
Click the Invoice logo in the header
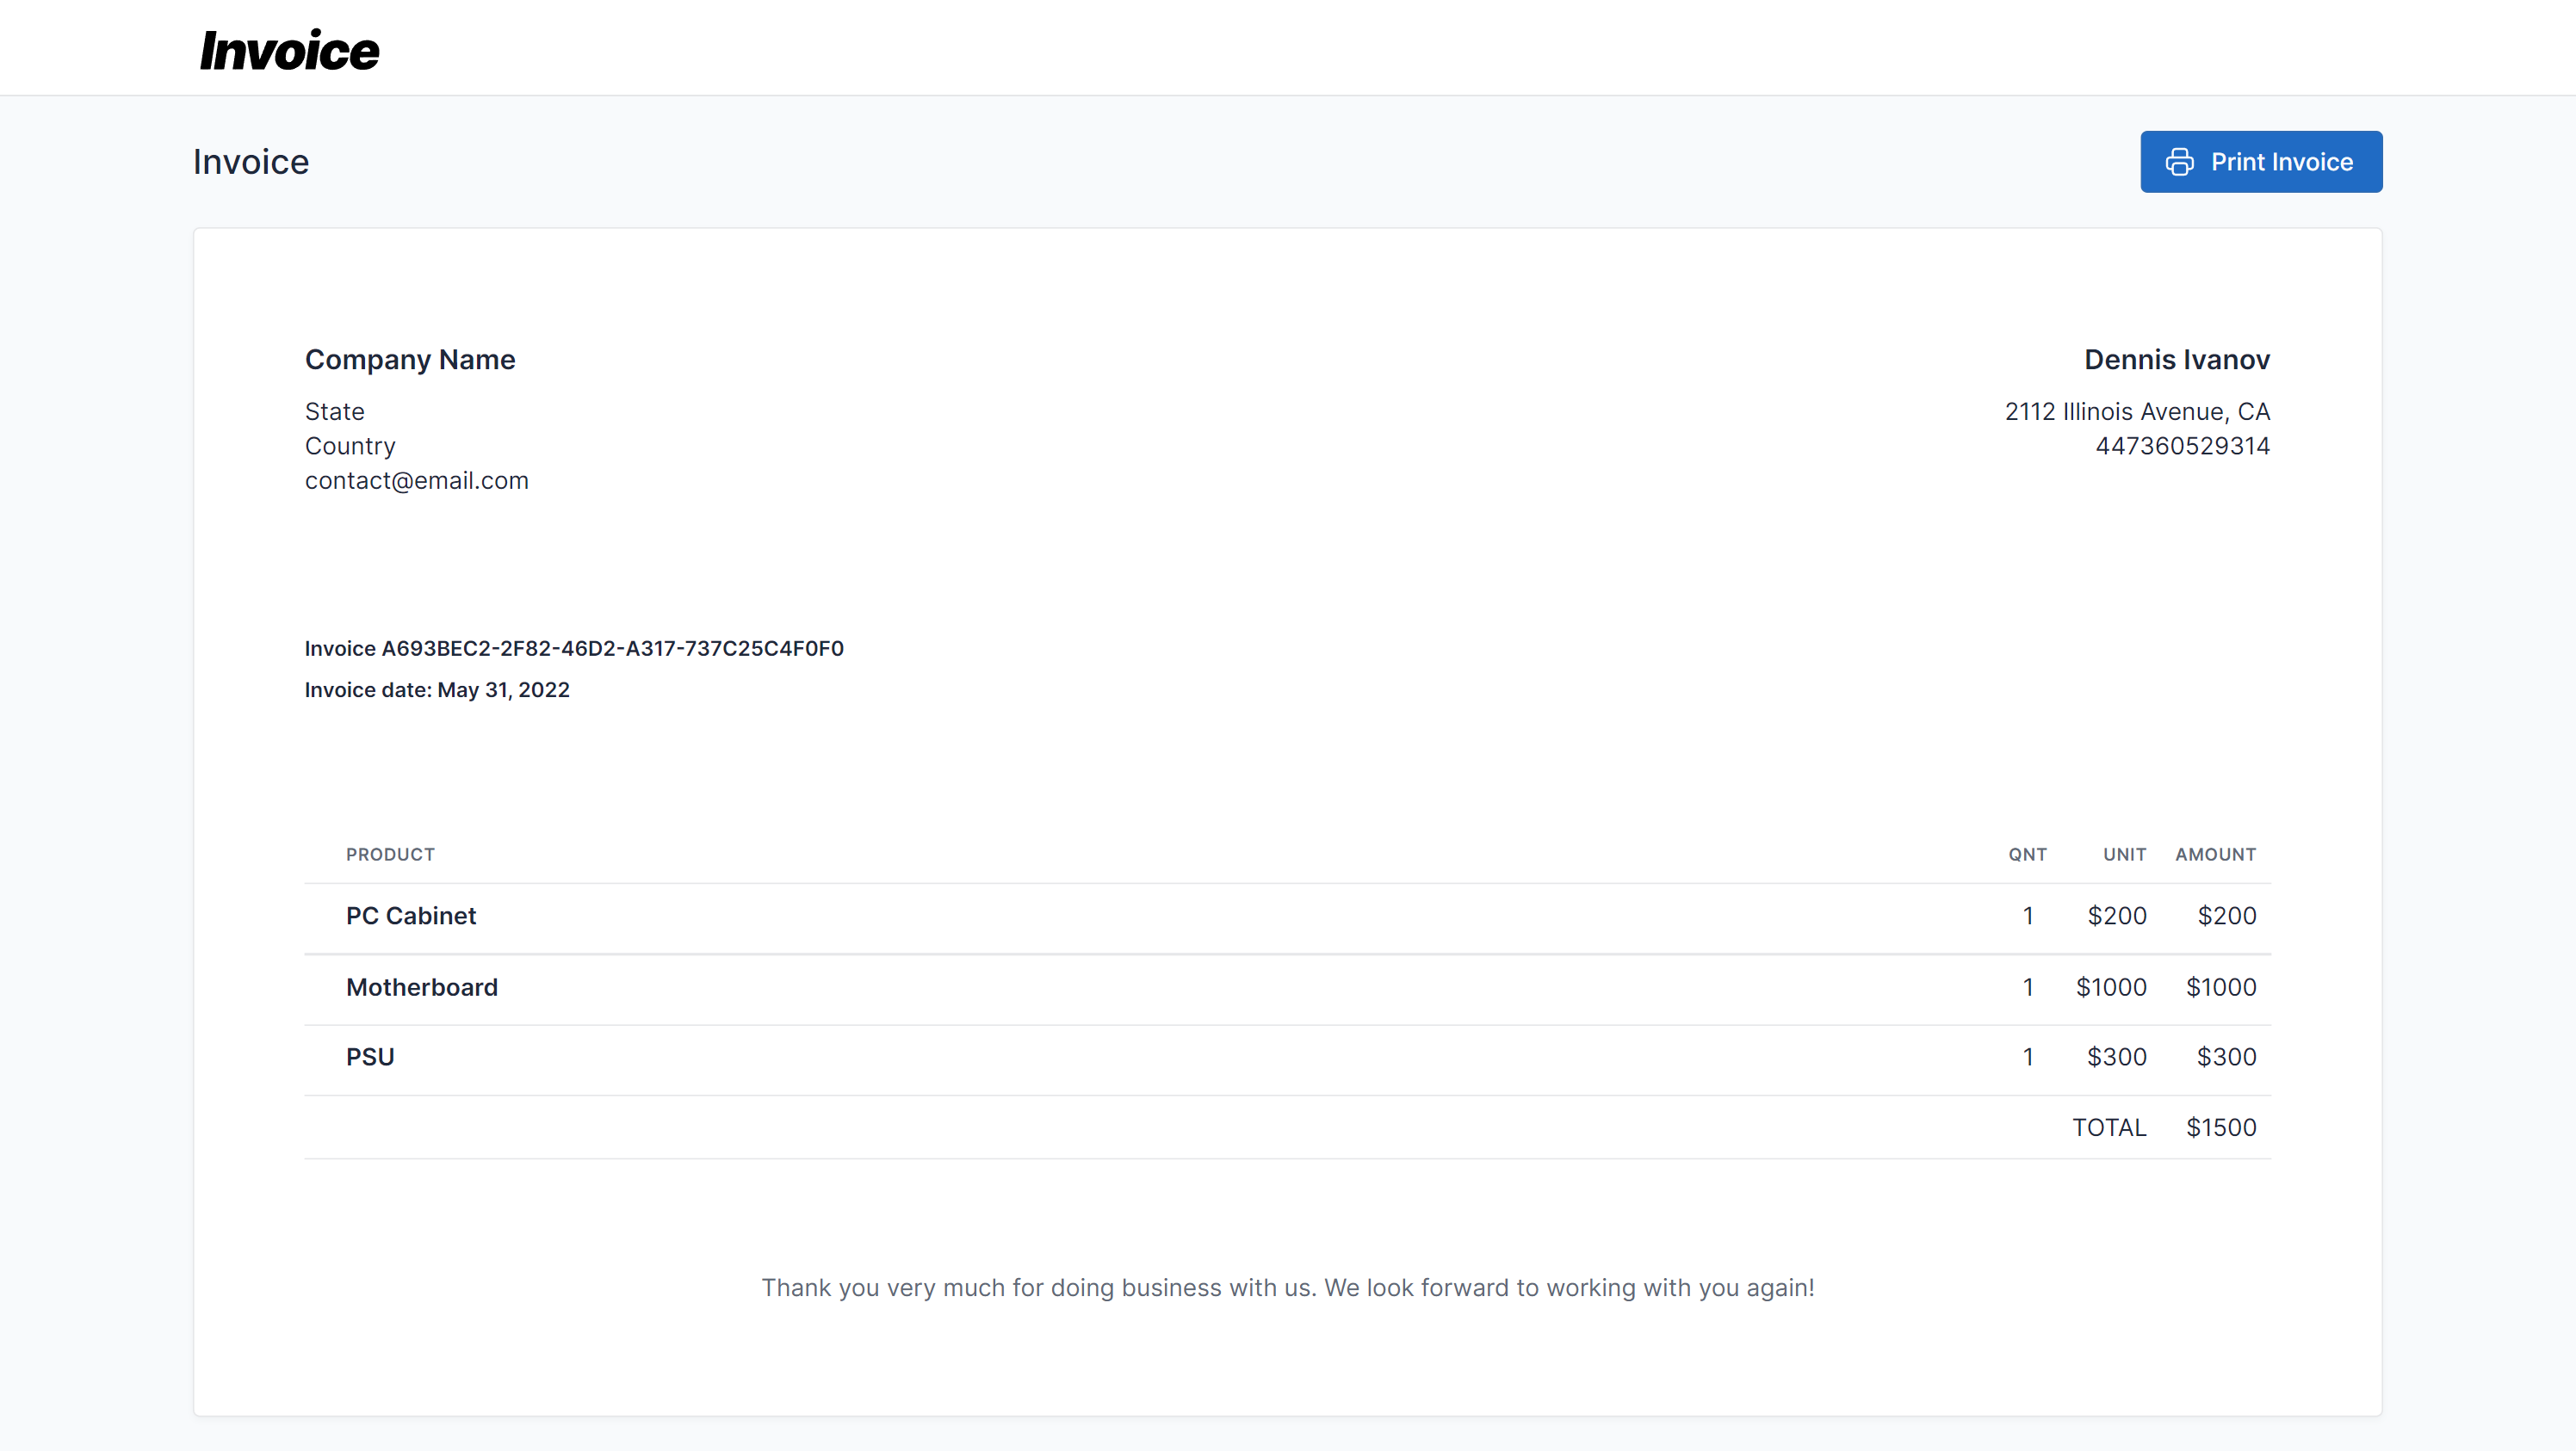click(289, 49)
